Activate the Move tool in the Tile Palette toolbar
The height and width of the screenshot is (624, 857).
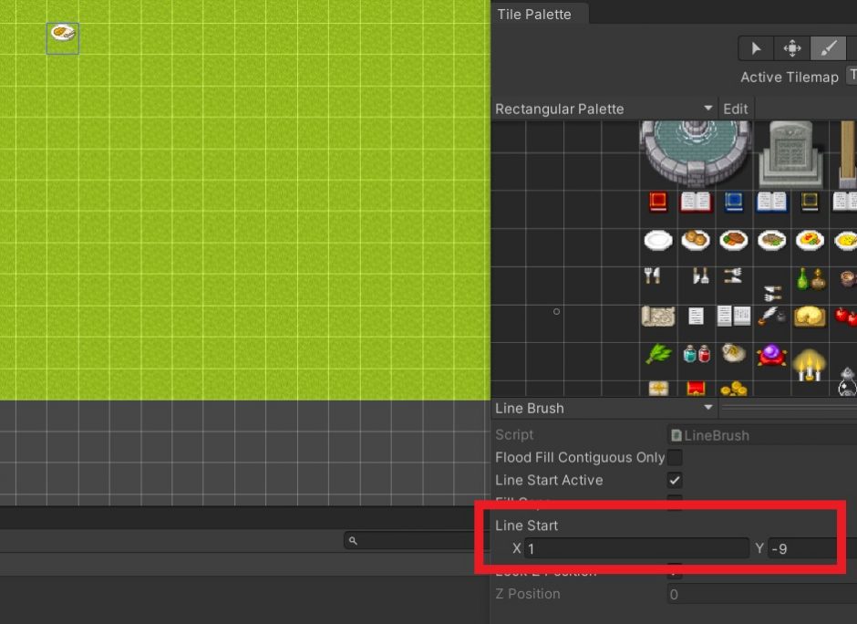pos(790,47)
